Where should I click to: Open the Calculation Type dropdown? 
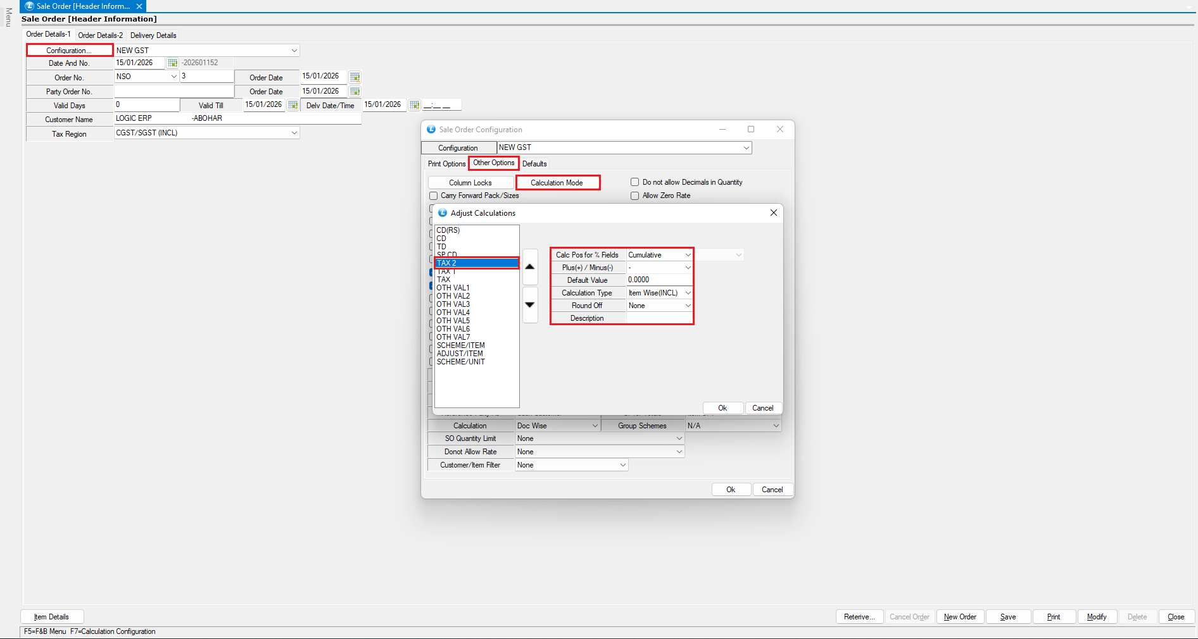pyautogui.click(x=688, y=293)
